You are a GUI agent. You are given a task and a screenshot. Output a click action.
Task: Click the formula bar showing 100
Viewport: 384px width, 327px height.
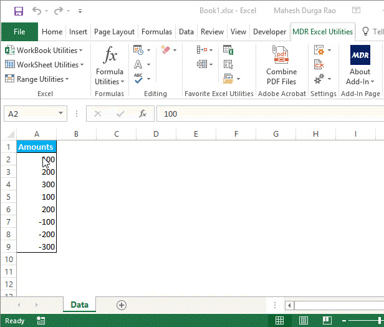(x=270, y=114)
